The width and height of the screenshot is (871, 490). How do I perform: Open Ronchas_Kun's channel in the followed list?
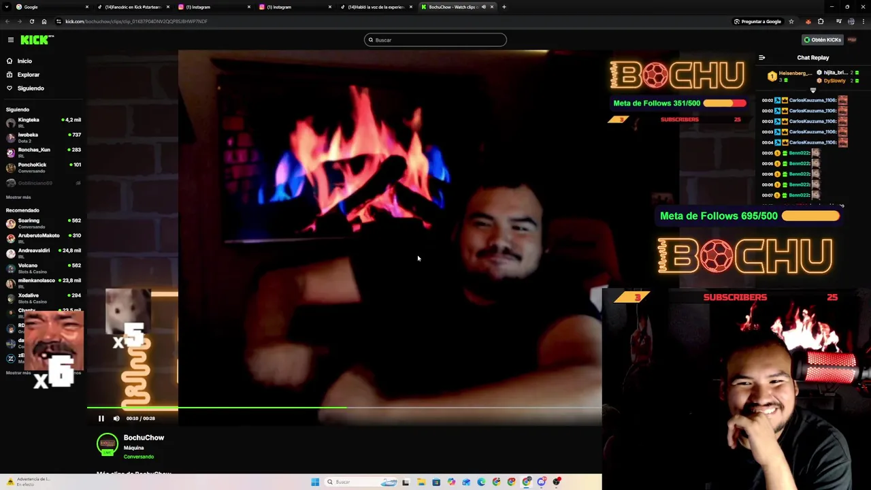[x=44, y=152]
